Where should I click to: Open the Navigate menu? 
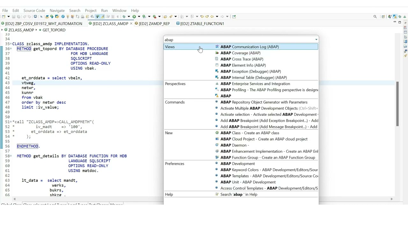click(57, 10)
